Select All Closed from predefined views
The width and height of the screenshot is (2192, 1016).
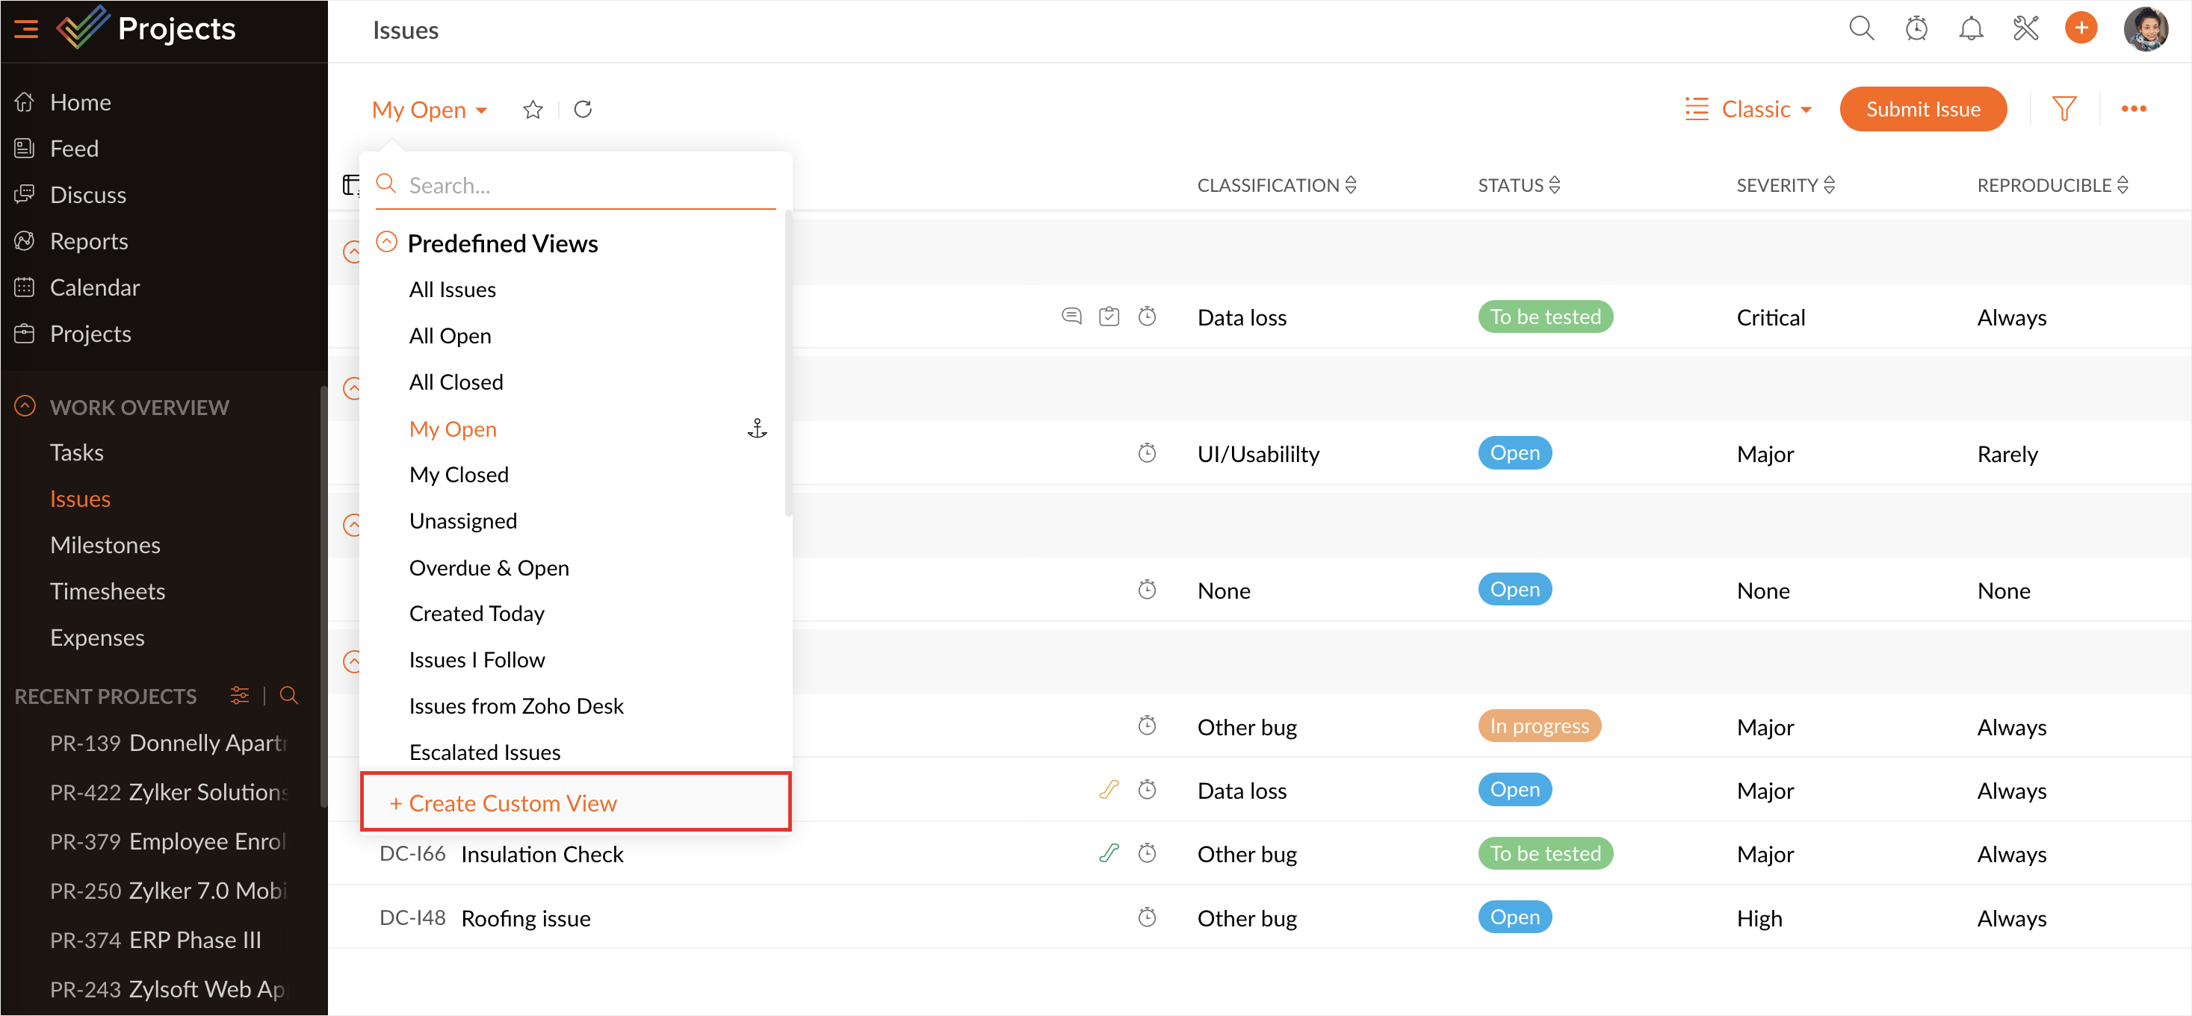[x=456, y=381]
